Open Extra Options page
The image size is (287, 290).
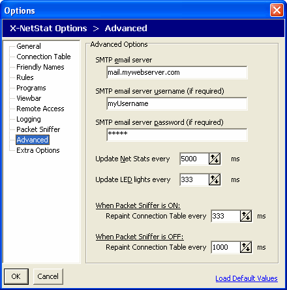tap(38, 150)
